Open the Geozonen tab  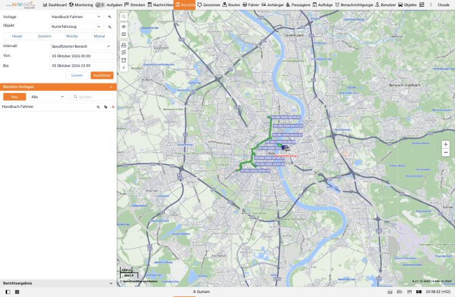point(209,5)
